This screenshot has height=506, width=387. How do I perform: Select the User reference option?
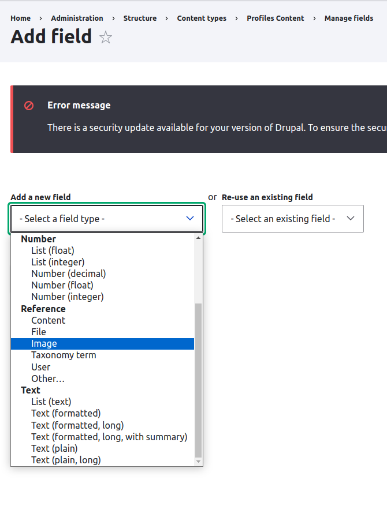pos(102,367)
